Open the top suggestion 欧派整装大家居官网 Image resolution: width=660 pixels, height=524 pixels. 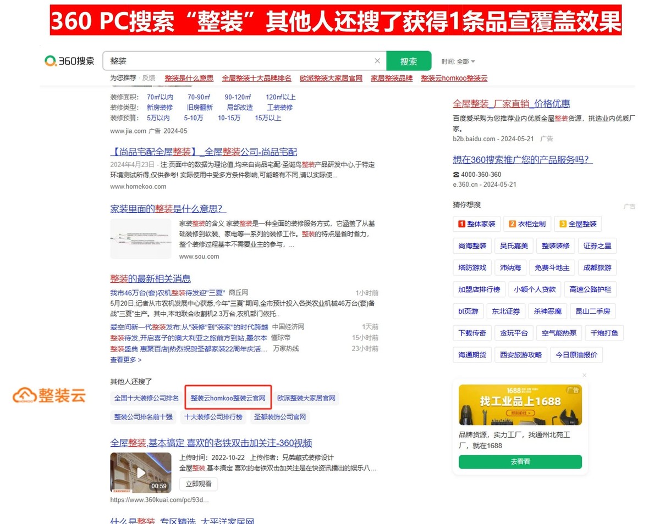331,78
